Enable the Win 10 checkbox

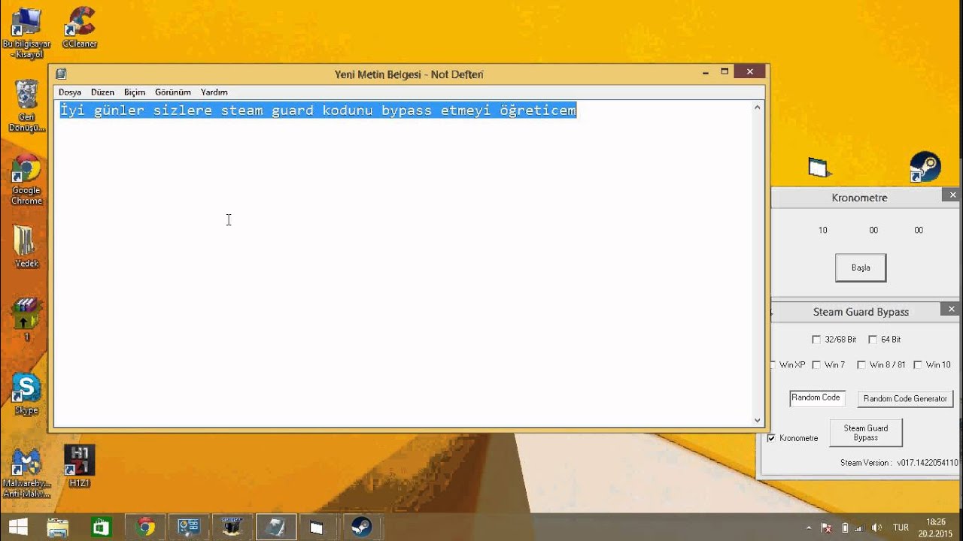click(x=918, y=365)
